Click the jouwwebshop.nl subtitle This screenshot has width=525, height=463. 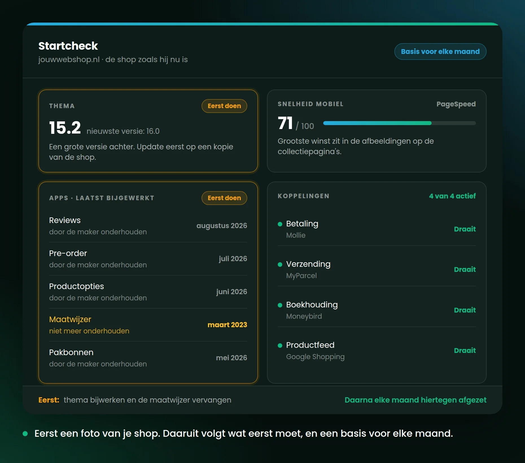pyautogui.click(x=113, y=60)
